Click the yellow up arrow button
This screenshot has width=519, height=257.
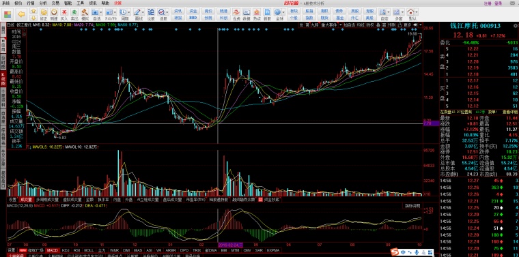[x=33, y=11]
